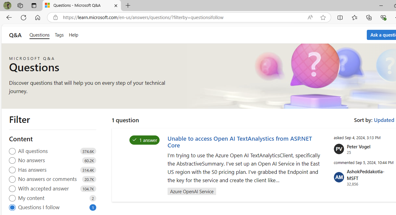
Task: Click the 60.2K count badge
Action: [x=89, y=161]
